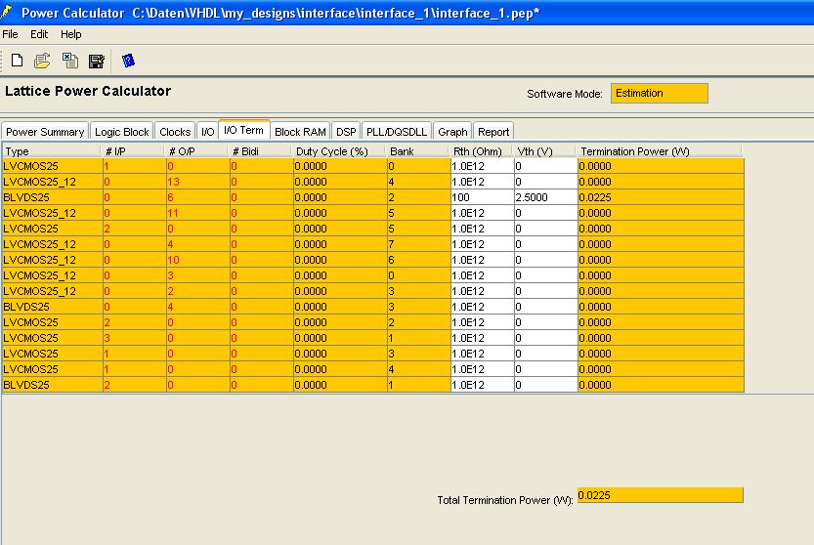Open an existing project file

point(42,61)
